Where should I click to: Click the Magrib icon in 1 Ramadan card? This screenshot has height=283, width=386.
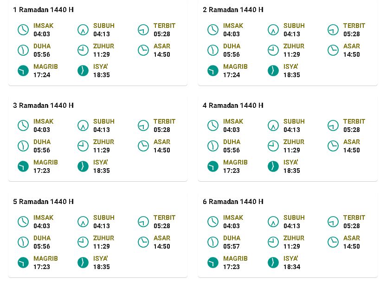click(x=23, y=71)
